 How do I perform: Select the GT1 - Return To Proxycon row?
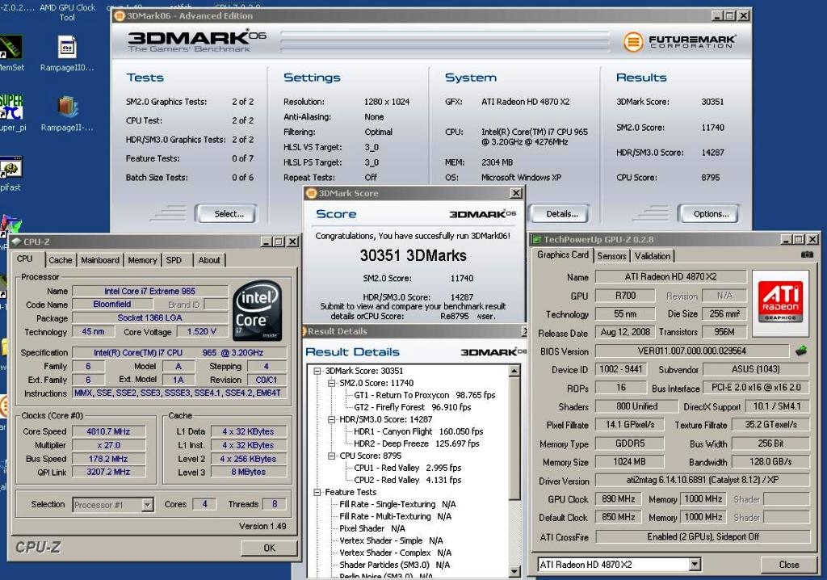point(425,395)
